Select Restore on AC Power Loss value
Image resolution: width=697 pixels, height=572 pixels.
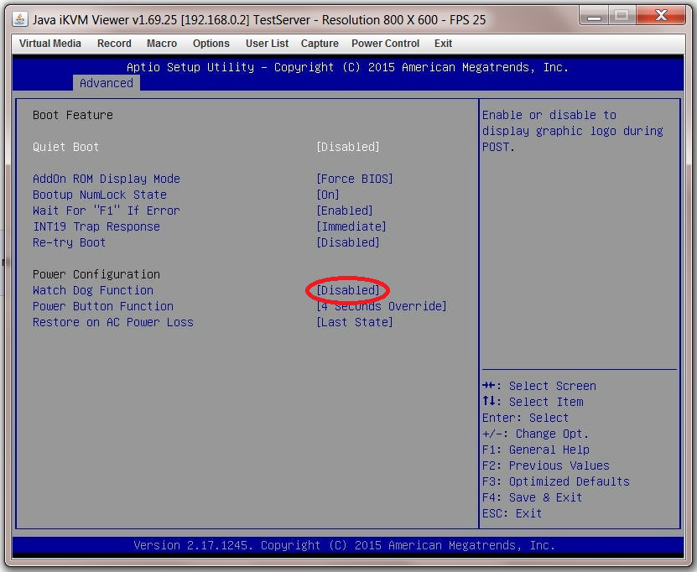click(353, 322)
